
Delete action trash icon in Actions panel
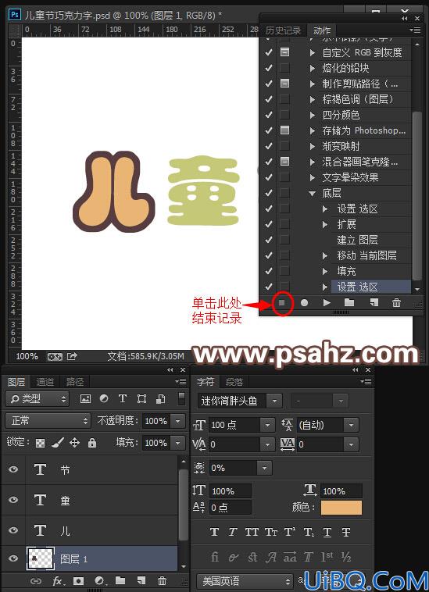[396, 302]
